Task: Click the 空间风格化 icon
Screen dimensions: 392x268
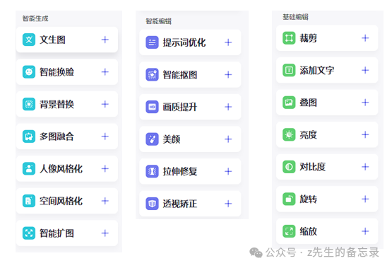Action: [x=29, y=201]
